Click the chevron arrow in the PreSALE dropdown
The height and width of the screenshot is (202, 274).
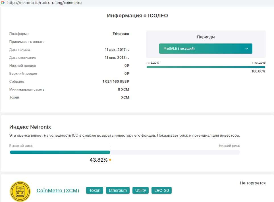pyautogui.click(x=246, y=49)
